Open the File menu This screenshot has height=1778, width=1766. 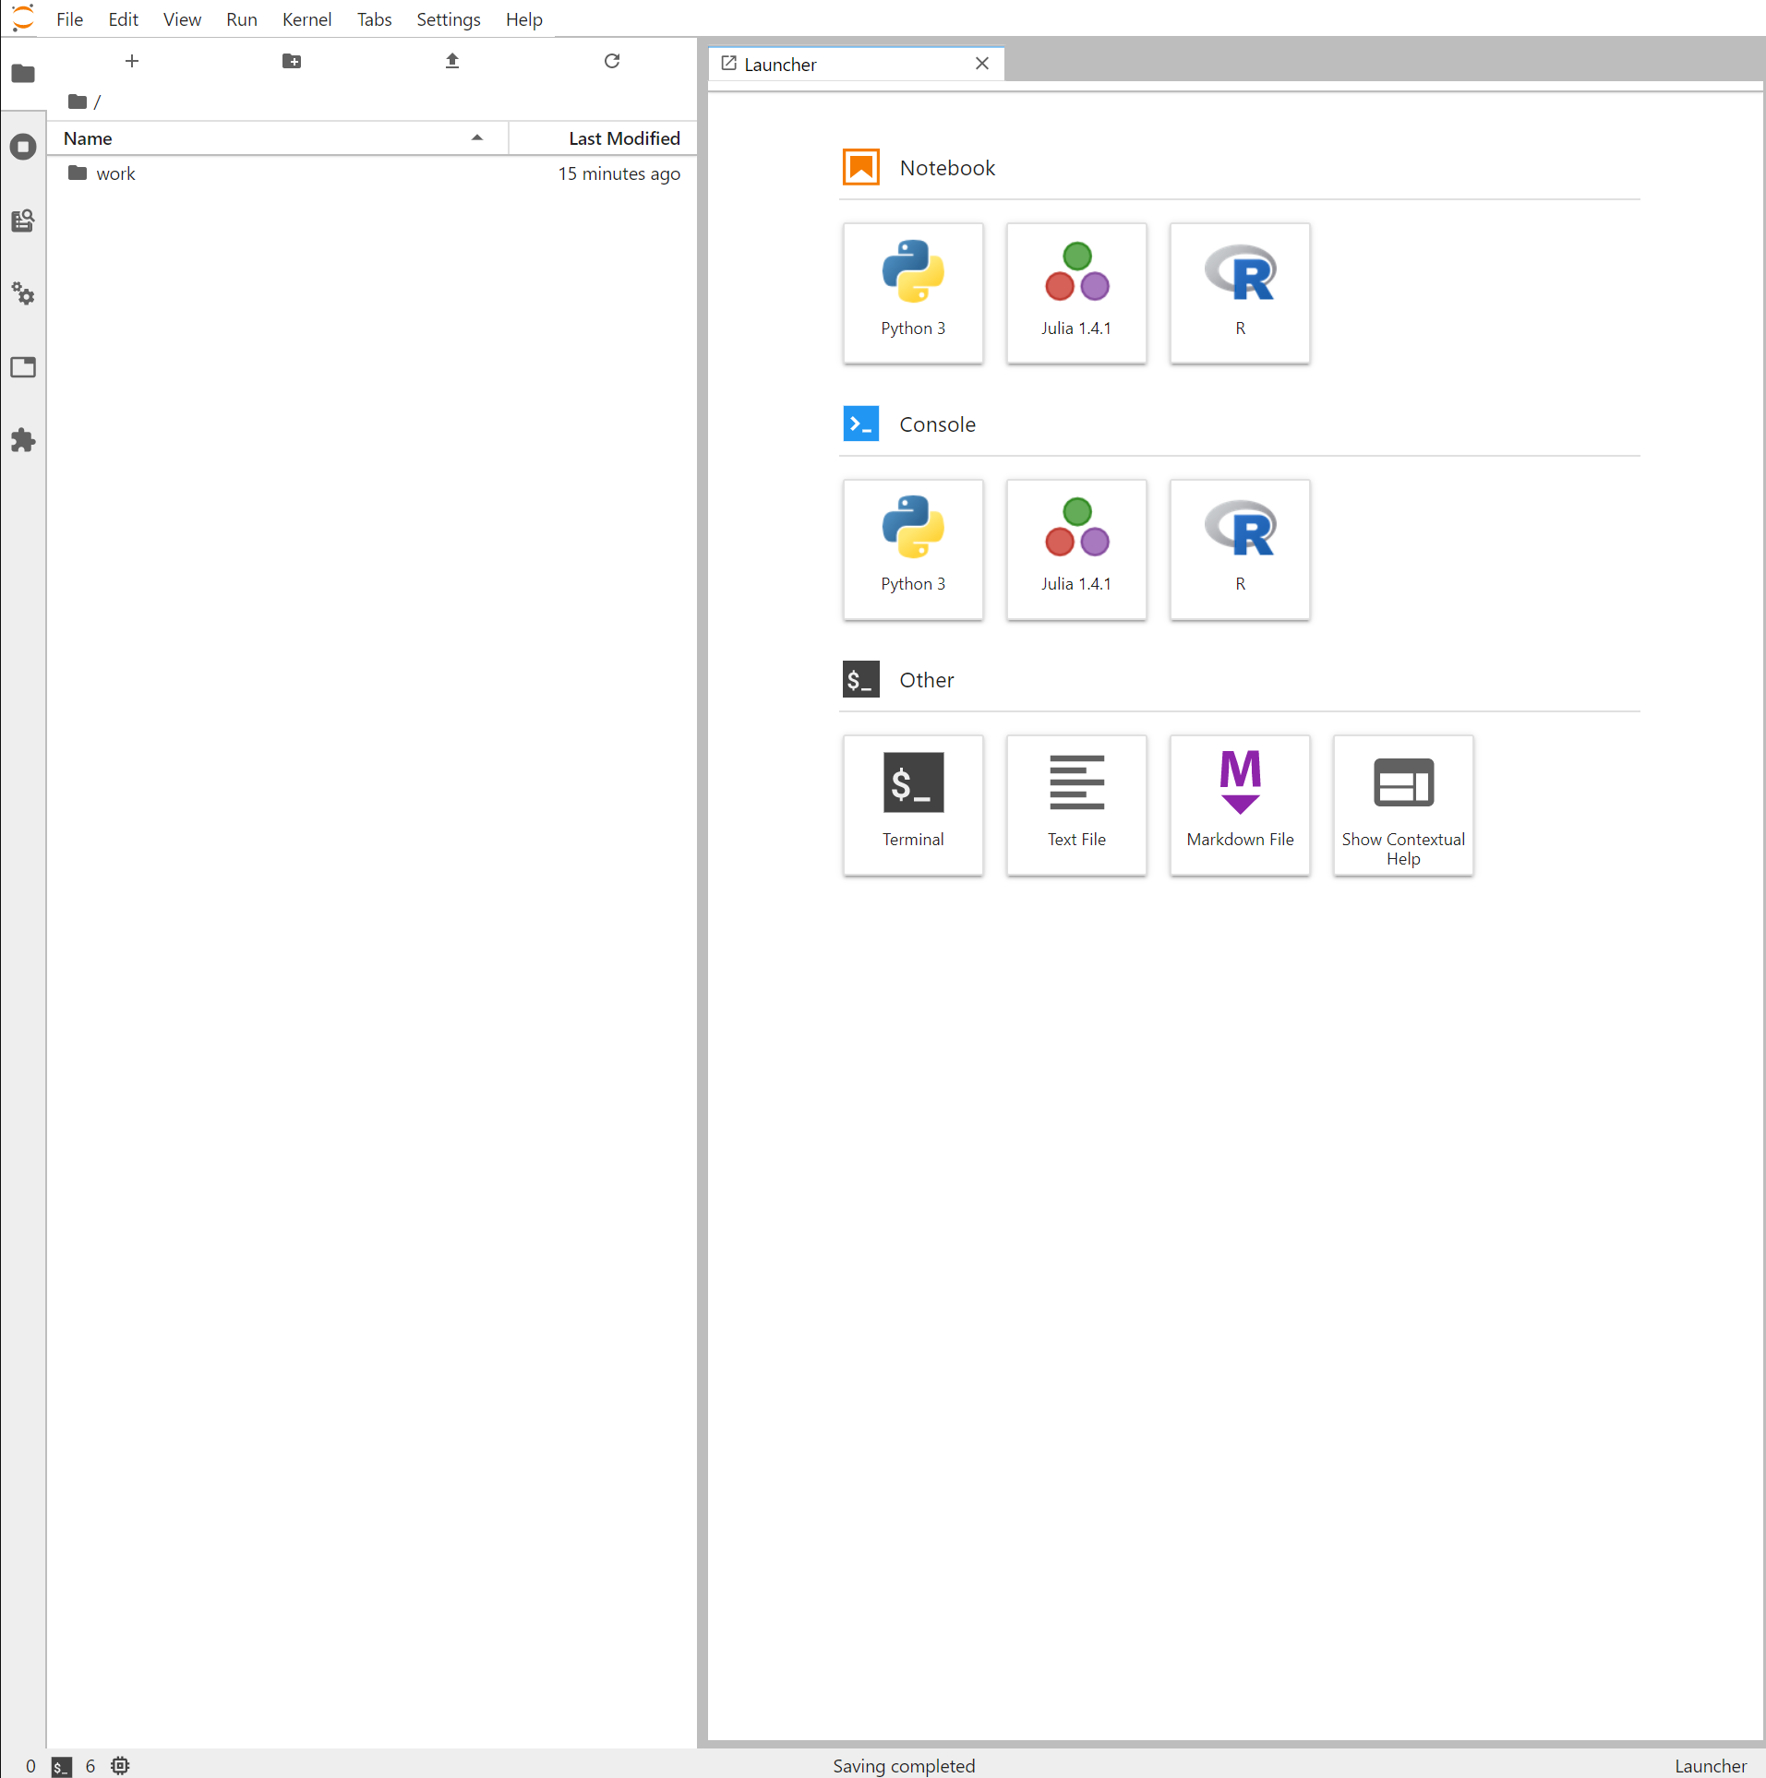pos(69,19)
